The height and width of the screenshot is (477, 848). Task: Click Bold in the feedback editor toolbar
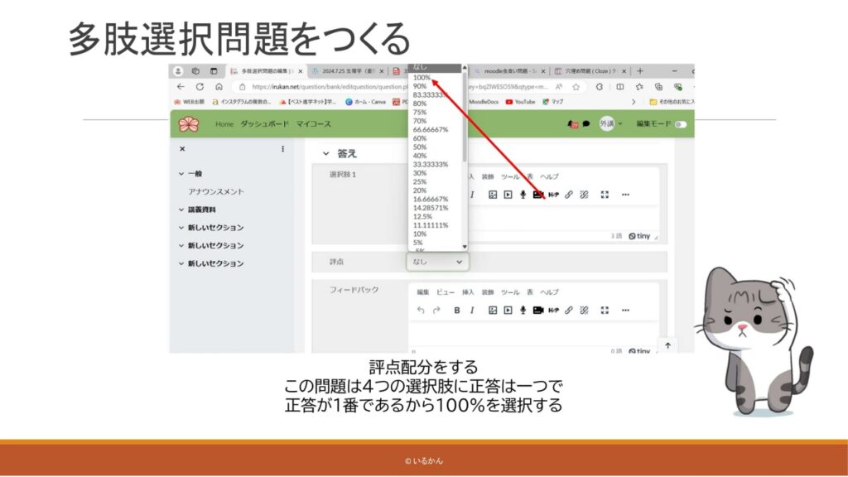456,311
